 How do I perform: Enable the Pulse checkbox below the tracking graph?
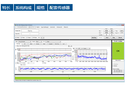(43, 63)
